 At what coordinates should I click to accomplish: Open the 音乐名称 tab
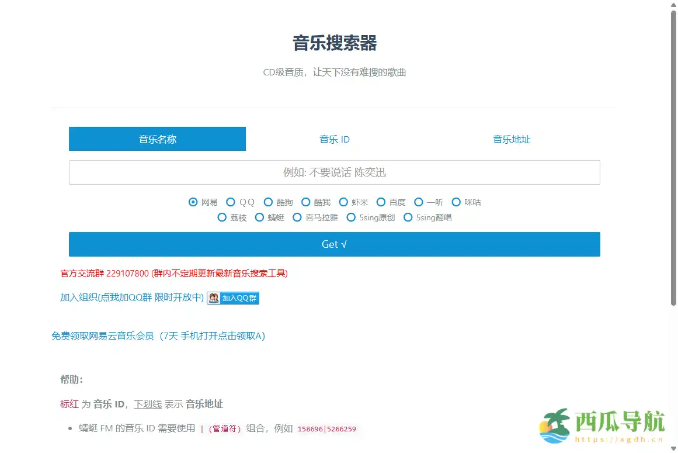point(157,139)
